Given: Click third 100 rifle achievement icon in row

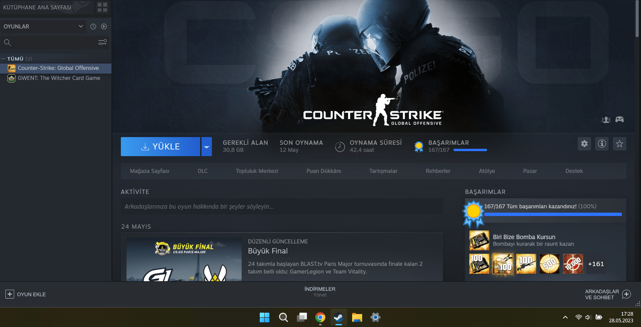Looking at the screenshot, I should point(526,264).
